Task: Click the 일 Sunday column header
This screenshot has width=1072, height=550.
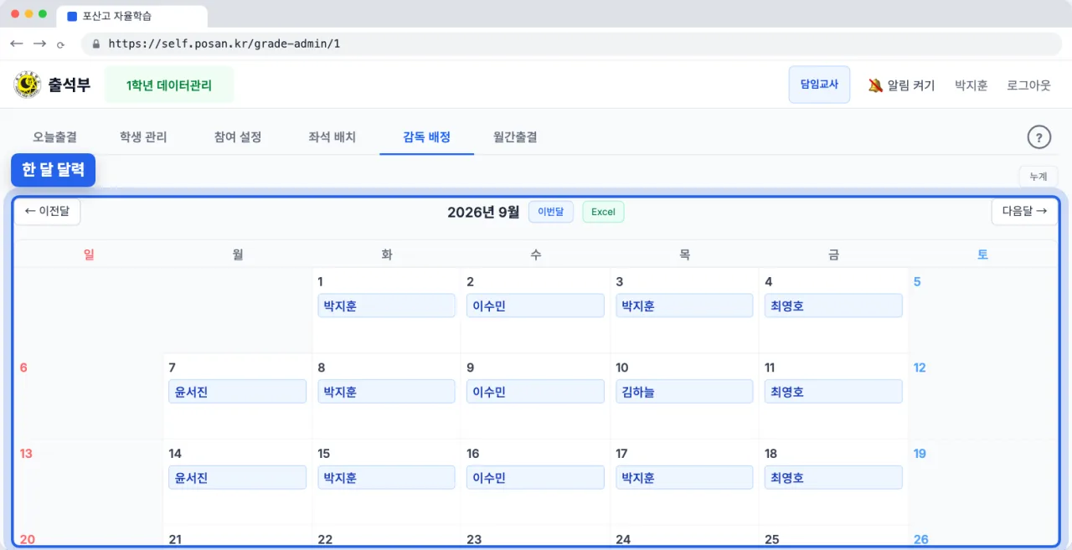Action: pos(89,254)
